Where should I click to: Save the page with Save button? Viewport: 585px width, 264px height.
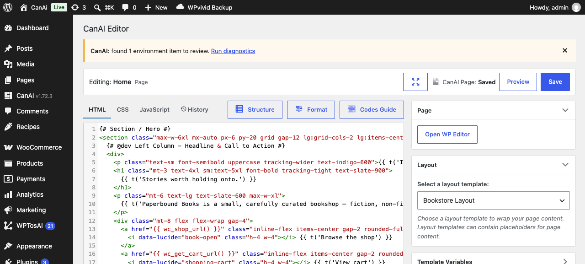(x=555, y=82)
